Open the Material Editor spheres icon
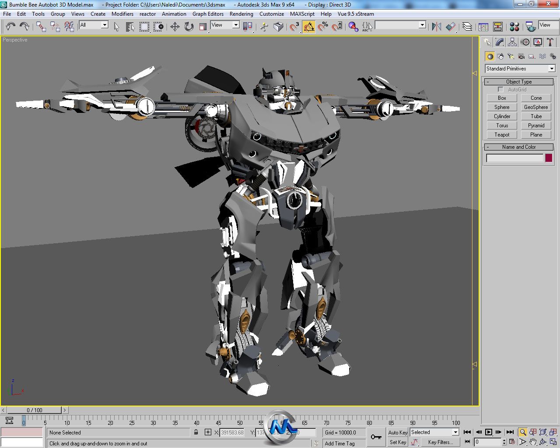The height and width of the screenshot is (448, 560). click(514, 27)
